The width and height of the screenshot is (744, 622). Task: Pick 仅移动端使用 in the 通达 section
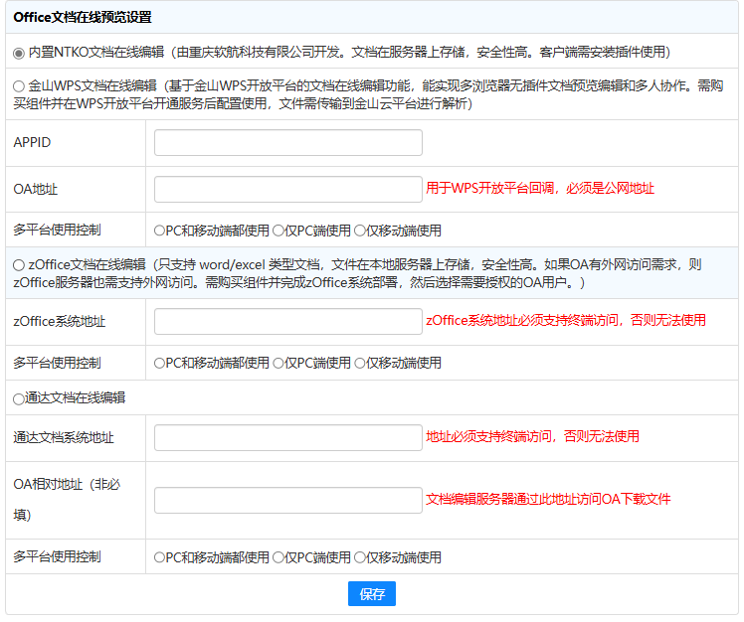[x=360, y=558]
